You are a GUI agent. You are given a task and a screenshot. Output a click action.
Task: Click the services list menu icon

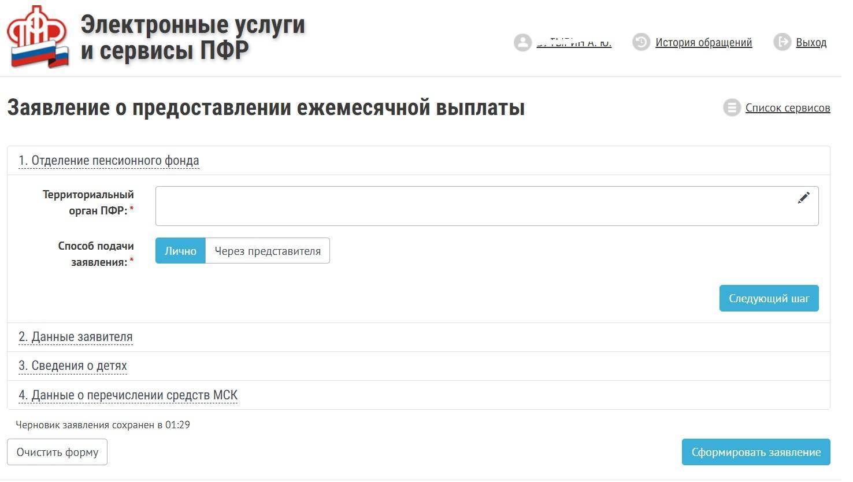click(732, 107)
